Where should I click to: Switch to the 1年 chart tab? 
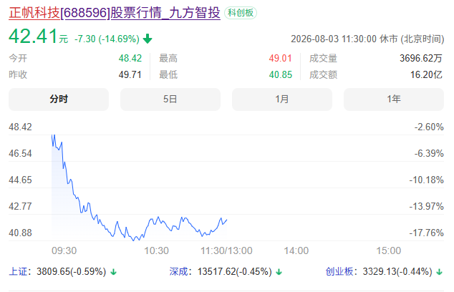(x=394, y=99)
